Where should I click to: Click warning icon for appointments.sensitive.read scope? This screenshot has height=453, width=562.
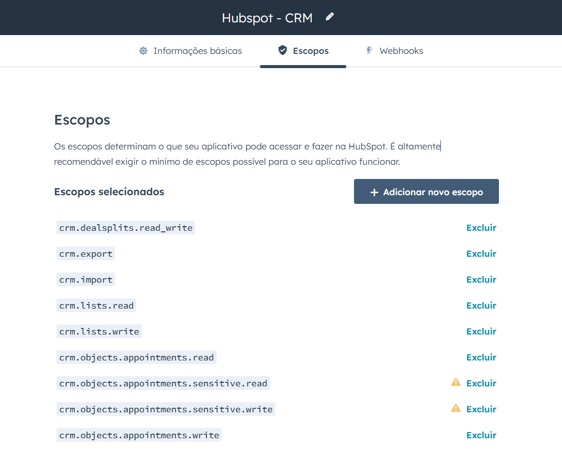click(456, 382)
